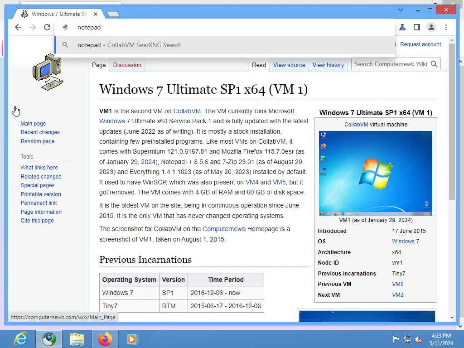Open Cite this page link
This screenshot has height=348, width=464.
click(37, 221)
